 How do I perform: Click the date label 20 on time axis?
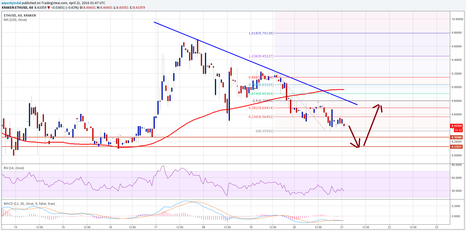(294, 227)
